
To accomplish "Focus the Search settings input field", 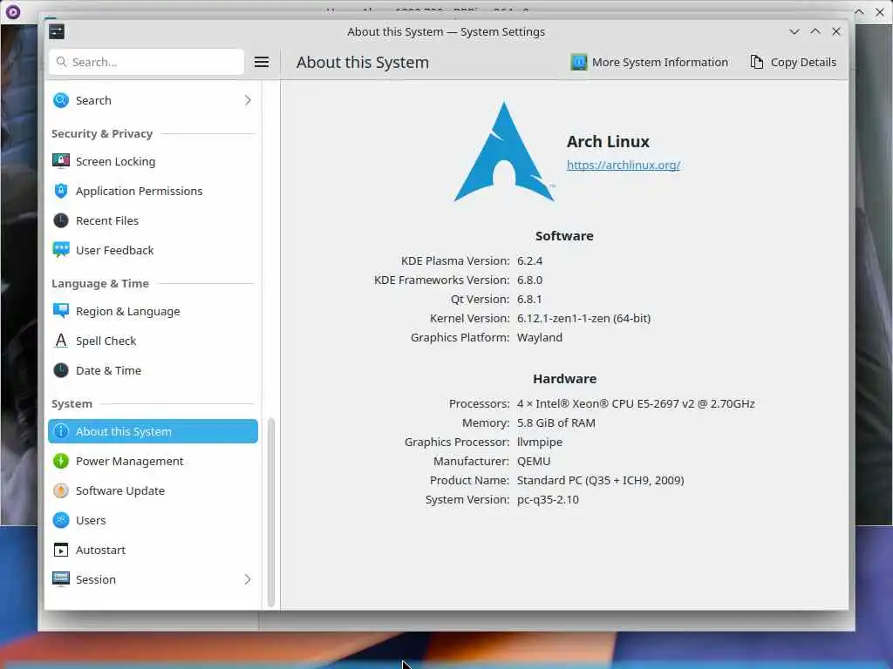I will (147, 62).
